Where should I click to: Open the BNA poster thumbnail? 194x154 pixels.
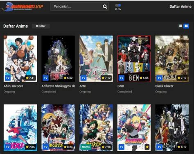coord(20,128)
